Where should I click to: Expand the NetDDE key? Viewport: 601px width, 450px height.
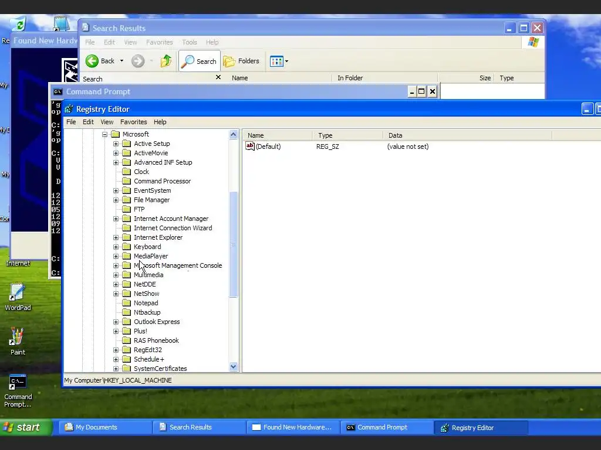pos(116,284)
